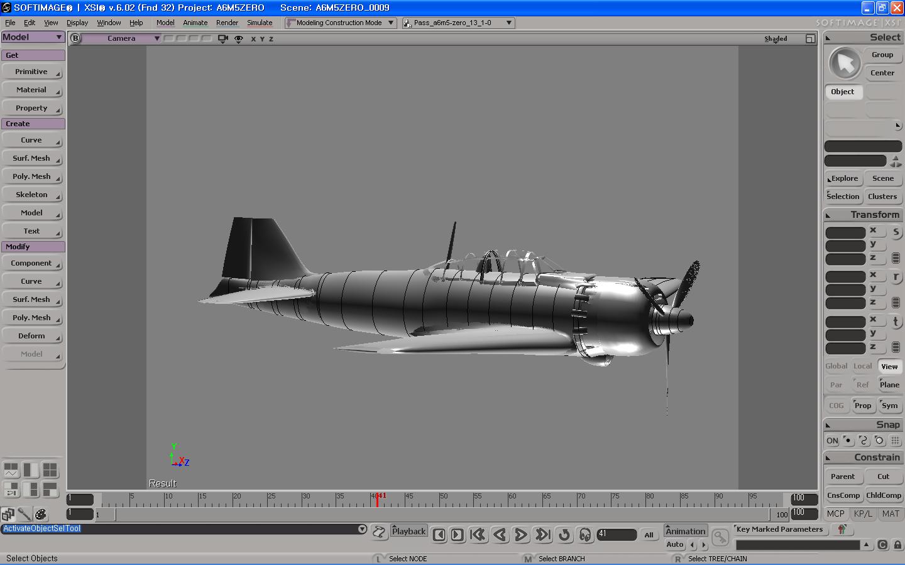This screenshot has height=565, width=905.
Task: Click the Parent constraint button
Action: pos(843,477)
